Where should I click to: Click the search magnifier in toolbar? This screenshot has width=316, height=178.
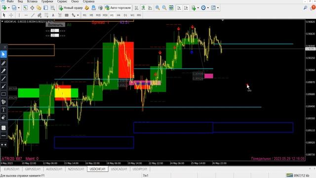pyautogui.click(x=305, y=8)
